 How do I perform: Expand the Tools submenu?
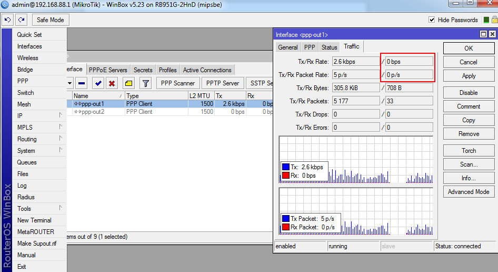point(61,208)
